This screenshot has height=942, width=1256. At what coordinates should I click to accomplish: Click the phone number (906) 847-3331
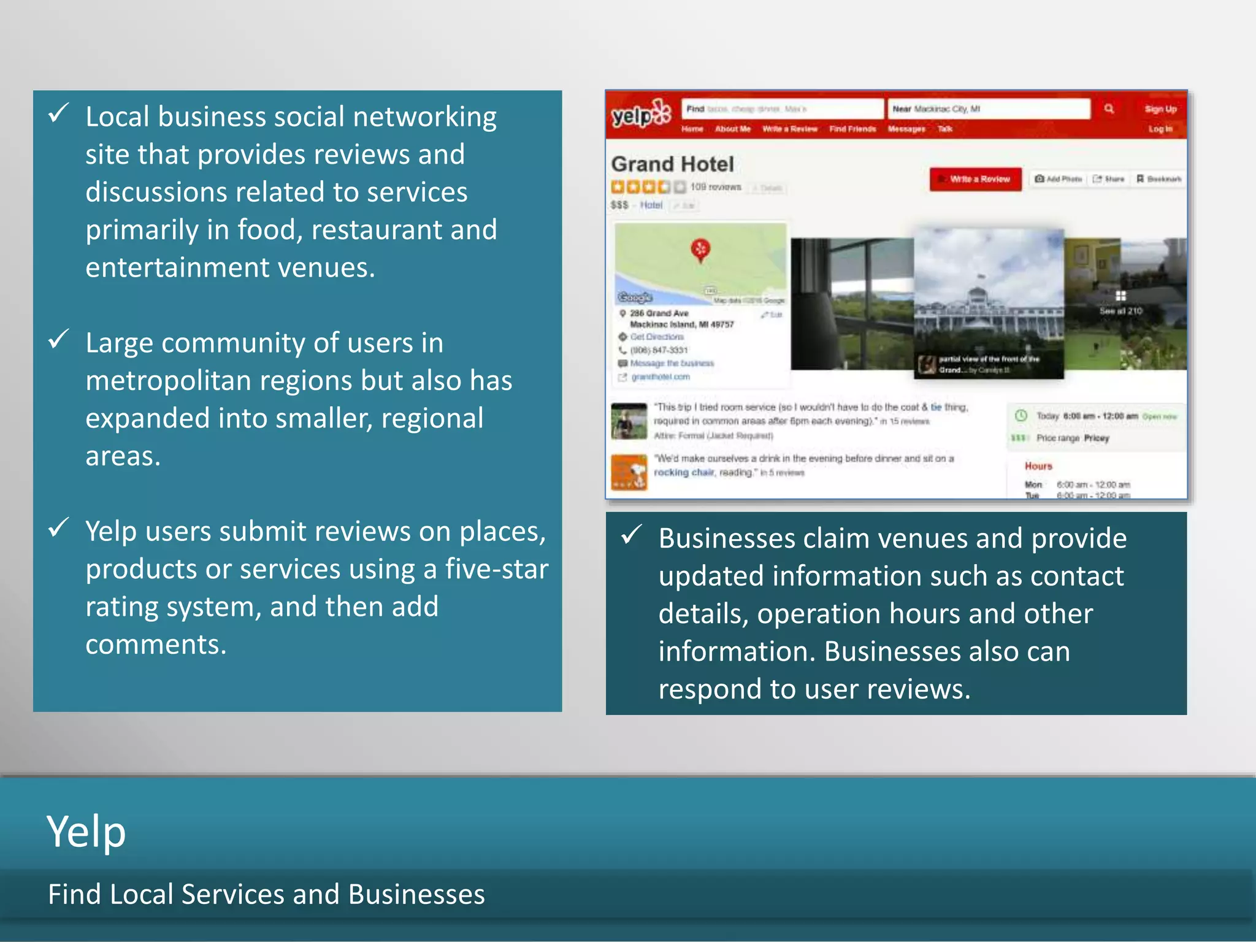coord(659,350)
